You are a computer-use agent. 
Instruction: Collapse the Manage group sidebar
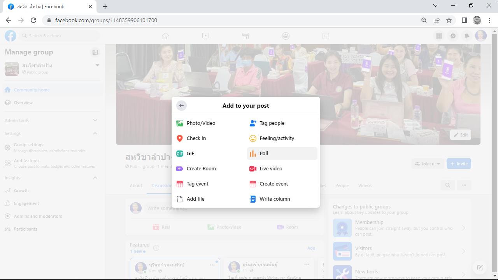coord(95,52)
